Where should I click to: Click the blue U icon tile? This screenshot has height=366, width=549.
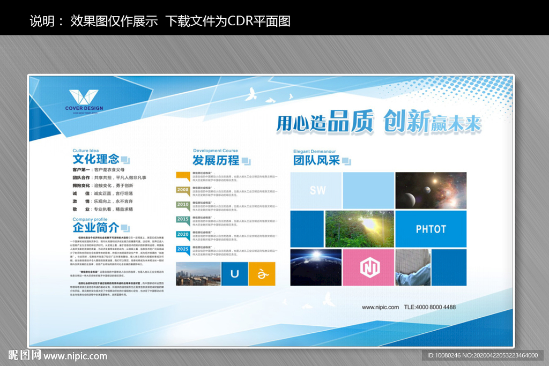[x=234, y=274]
